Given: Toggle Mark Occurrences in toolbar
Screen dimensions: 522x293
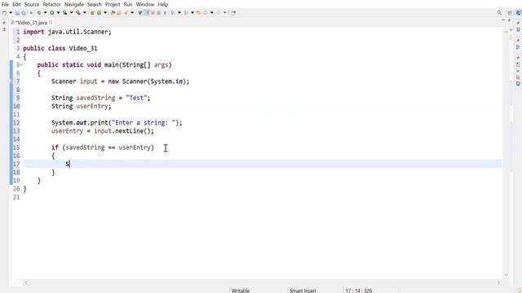Looking at the screenshot, I should [140, 13].
